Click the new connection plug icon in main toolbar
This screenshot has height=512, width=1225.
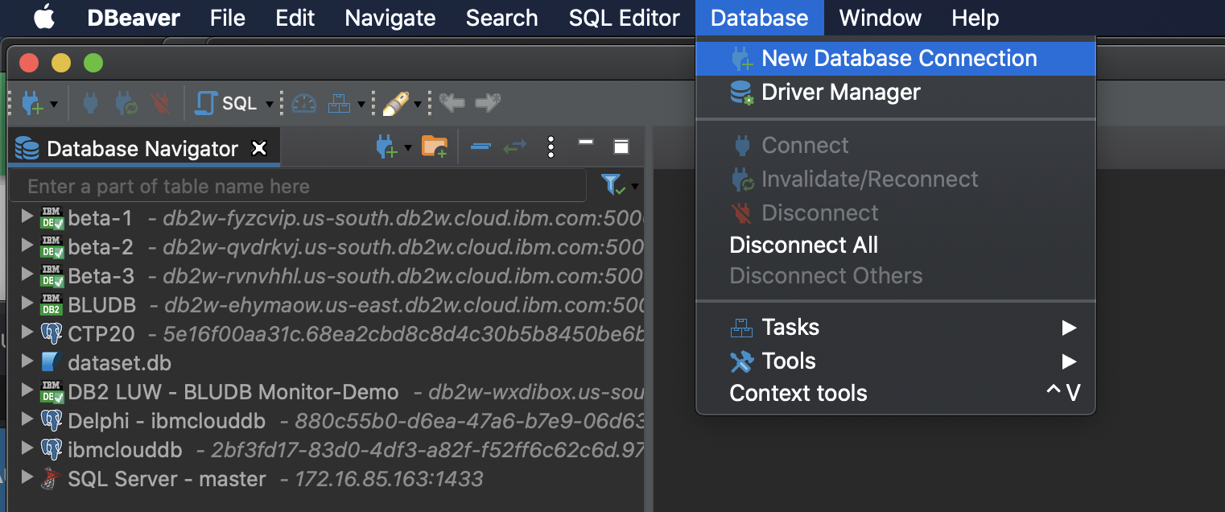pyautogui.click(x=31, y=103)
